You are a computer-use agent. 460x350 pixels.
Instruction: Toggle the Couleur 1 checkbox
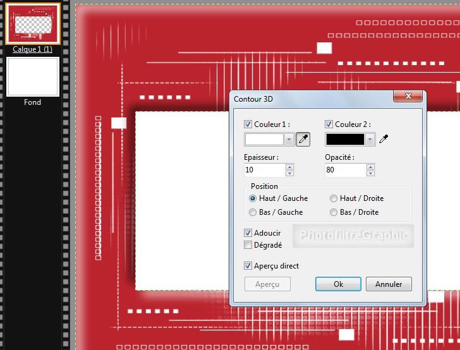point(248,124)
